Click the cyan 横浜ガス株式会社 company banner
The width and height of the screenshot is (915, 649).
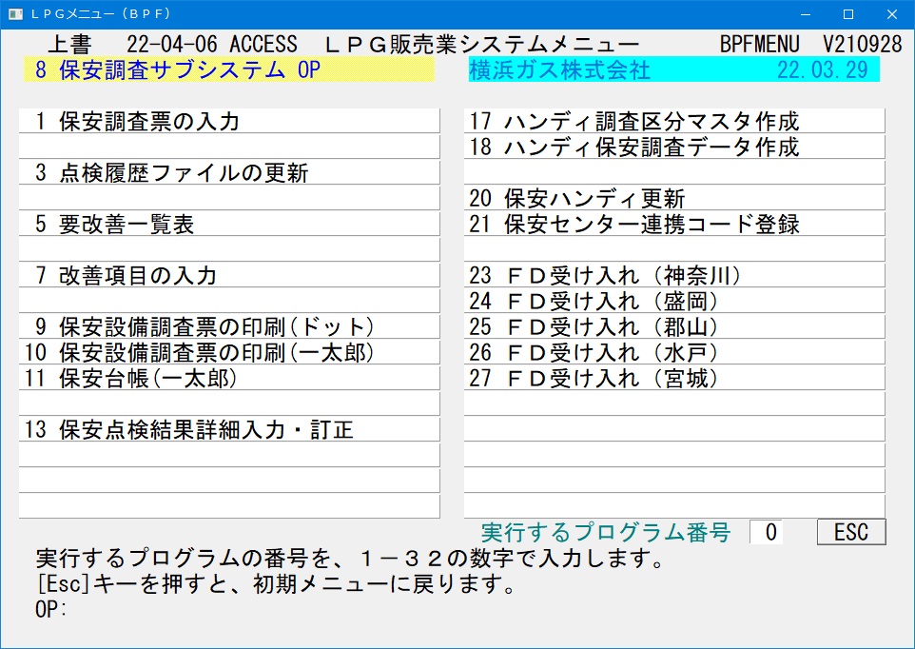pyautogui.click(x=674, y=69)
